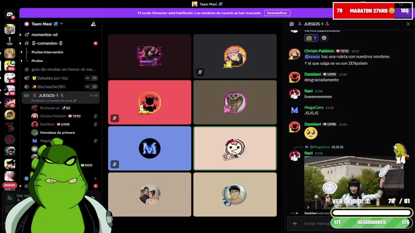This screenshot has width=415, height=233.
Task: Open the Mudae Intercambio thread
Action: pyautogui.click(x=47, y=52)
